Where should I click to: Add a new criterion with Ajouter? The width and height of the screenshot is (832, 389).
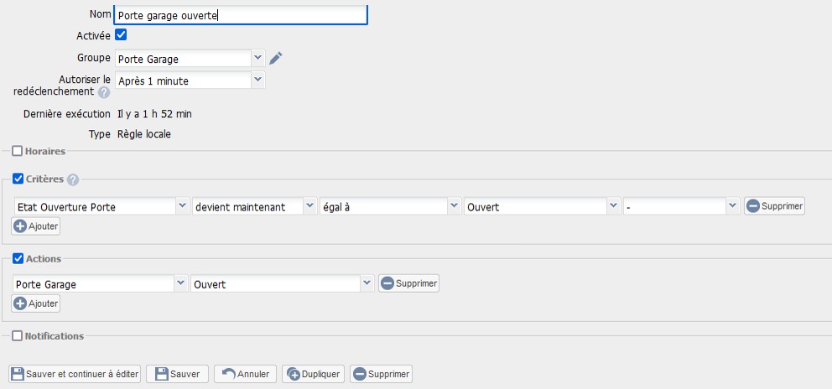coord(36,226)
